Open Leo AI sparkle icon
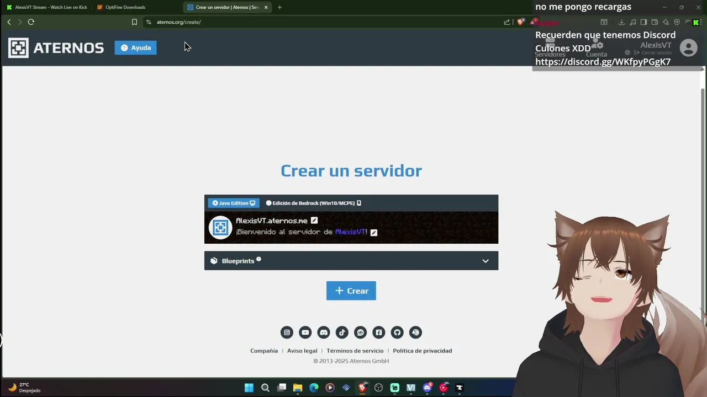This screenshot has height=397, width=707. click(666, 22)
